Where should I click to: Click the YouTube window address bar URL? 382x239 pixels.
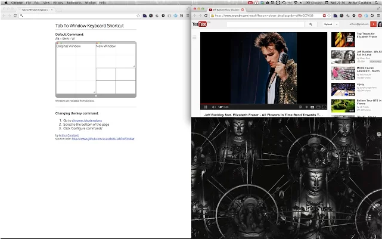(264, 15)
